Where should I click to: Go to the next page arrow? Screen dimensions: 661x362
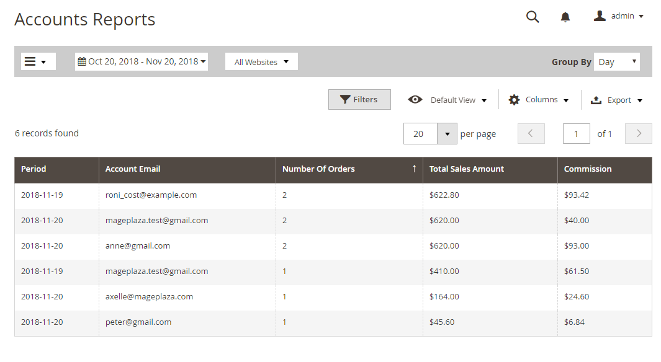click(639, 134)
